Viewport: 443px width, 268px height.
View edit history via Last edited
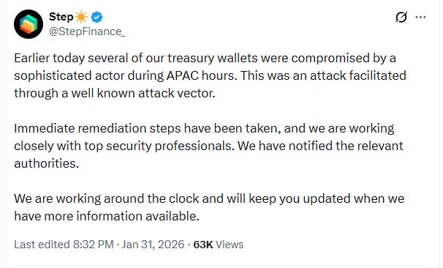(42, 245)
